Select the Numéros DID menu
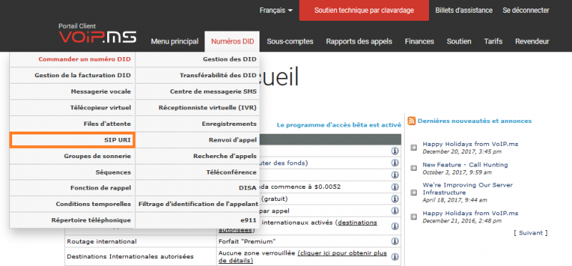Viewport: 572px width, 266px height. pyautogui.click(x=232, y=41)
